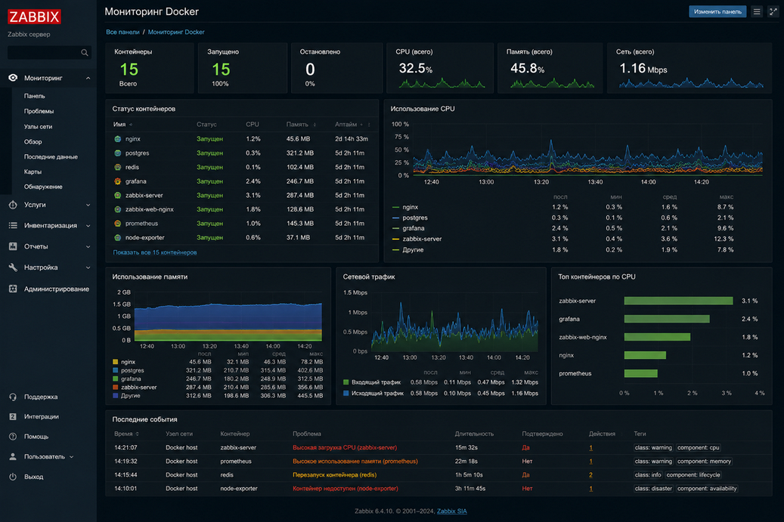Click the Выход power icon
The height and width of the screenshot is (522, 784).
tap(13, 477)
